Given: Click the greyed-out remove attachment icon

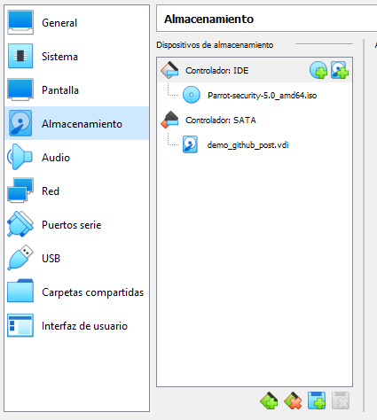Looking at the screenshot, I should coord(341,401).
